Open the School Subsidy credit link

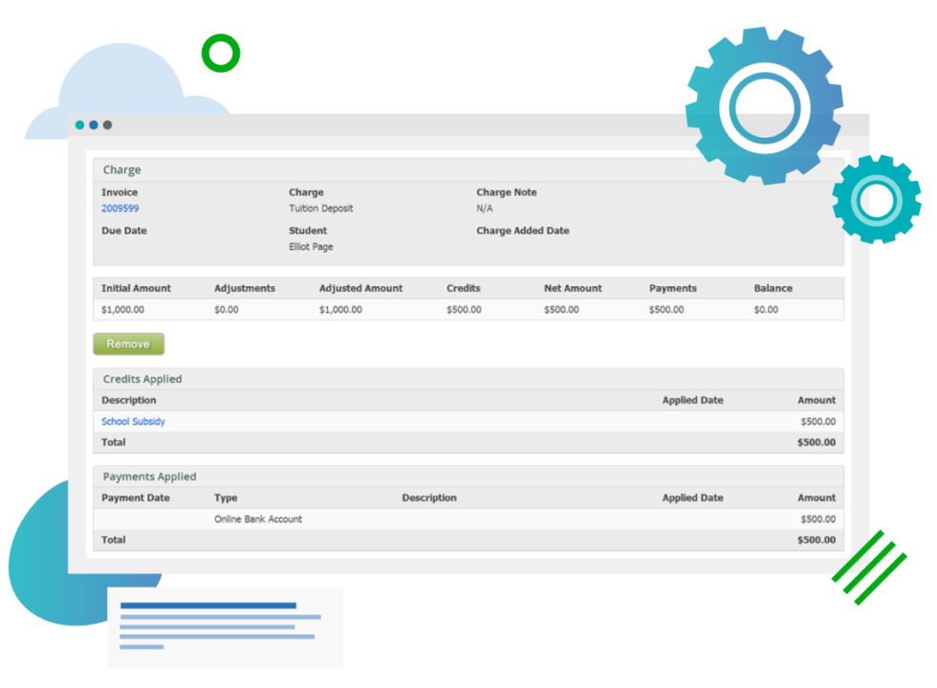tap(133, 422)
